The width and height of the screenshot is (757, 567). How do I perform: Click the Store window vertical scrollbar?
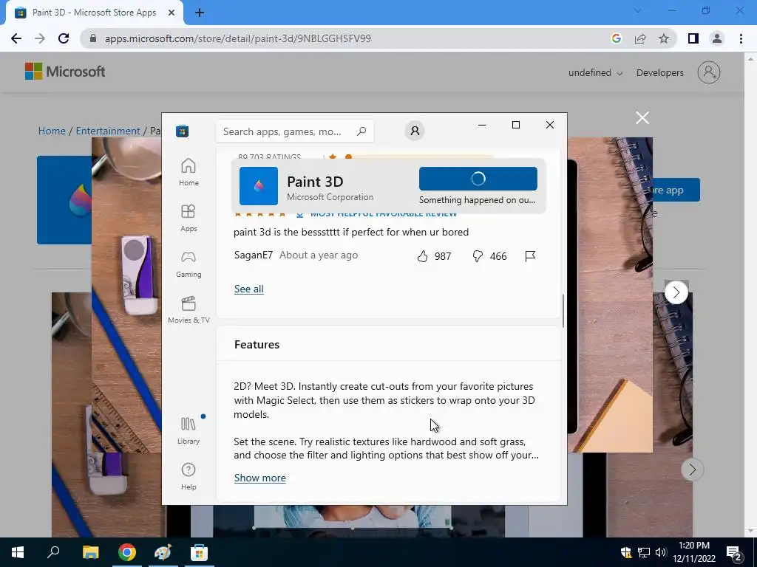coord(563,311)
